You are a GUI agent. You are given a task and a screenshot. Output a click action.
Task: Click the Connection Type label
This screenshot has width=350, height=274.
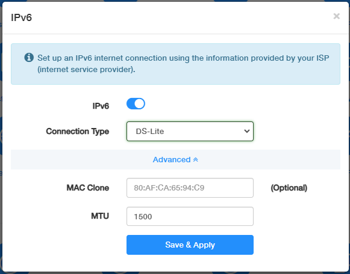(x=78, y=132)
